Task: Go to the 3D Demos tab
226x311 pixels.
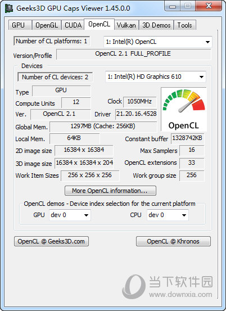Action: point(156,25)
